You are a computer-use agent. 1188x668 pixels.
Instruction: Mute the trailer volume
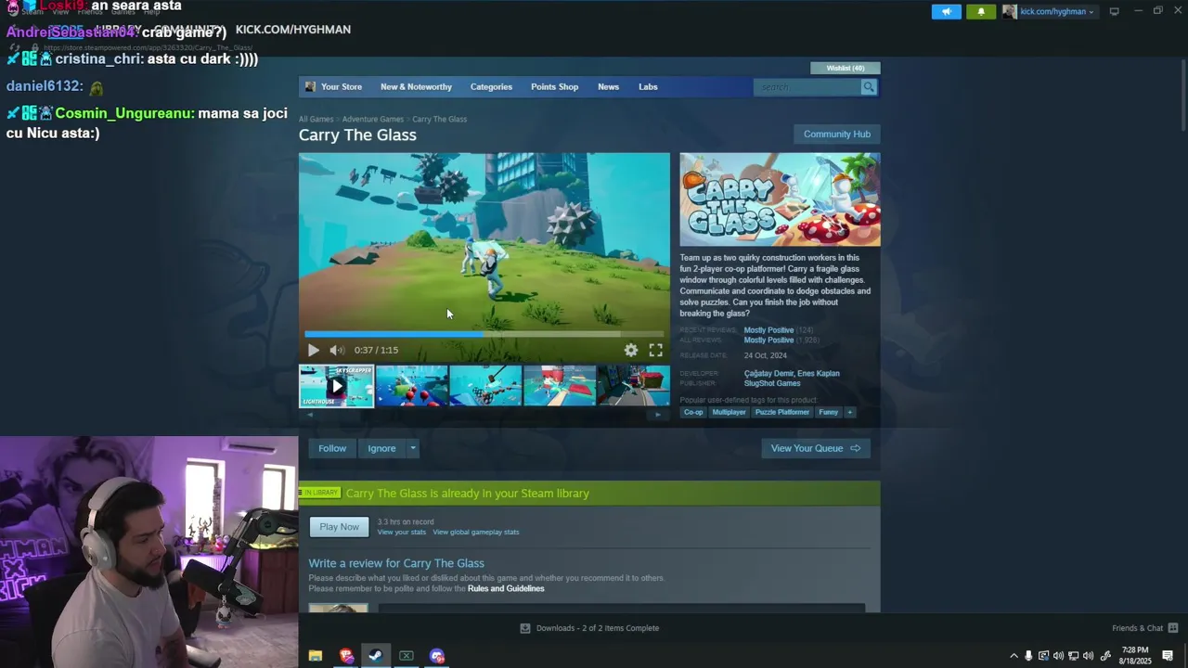point(336,350)
